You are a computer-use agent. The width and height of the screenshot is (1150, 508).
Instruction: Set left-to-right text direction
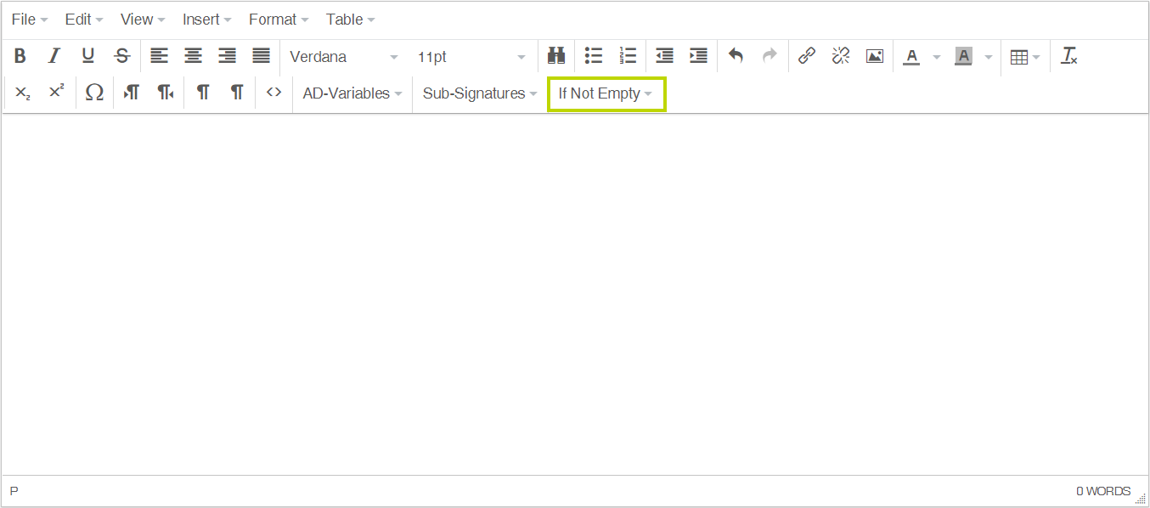click(132, 93)
